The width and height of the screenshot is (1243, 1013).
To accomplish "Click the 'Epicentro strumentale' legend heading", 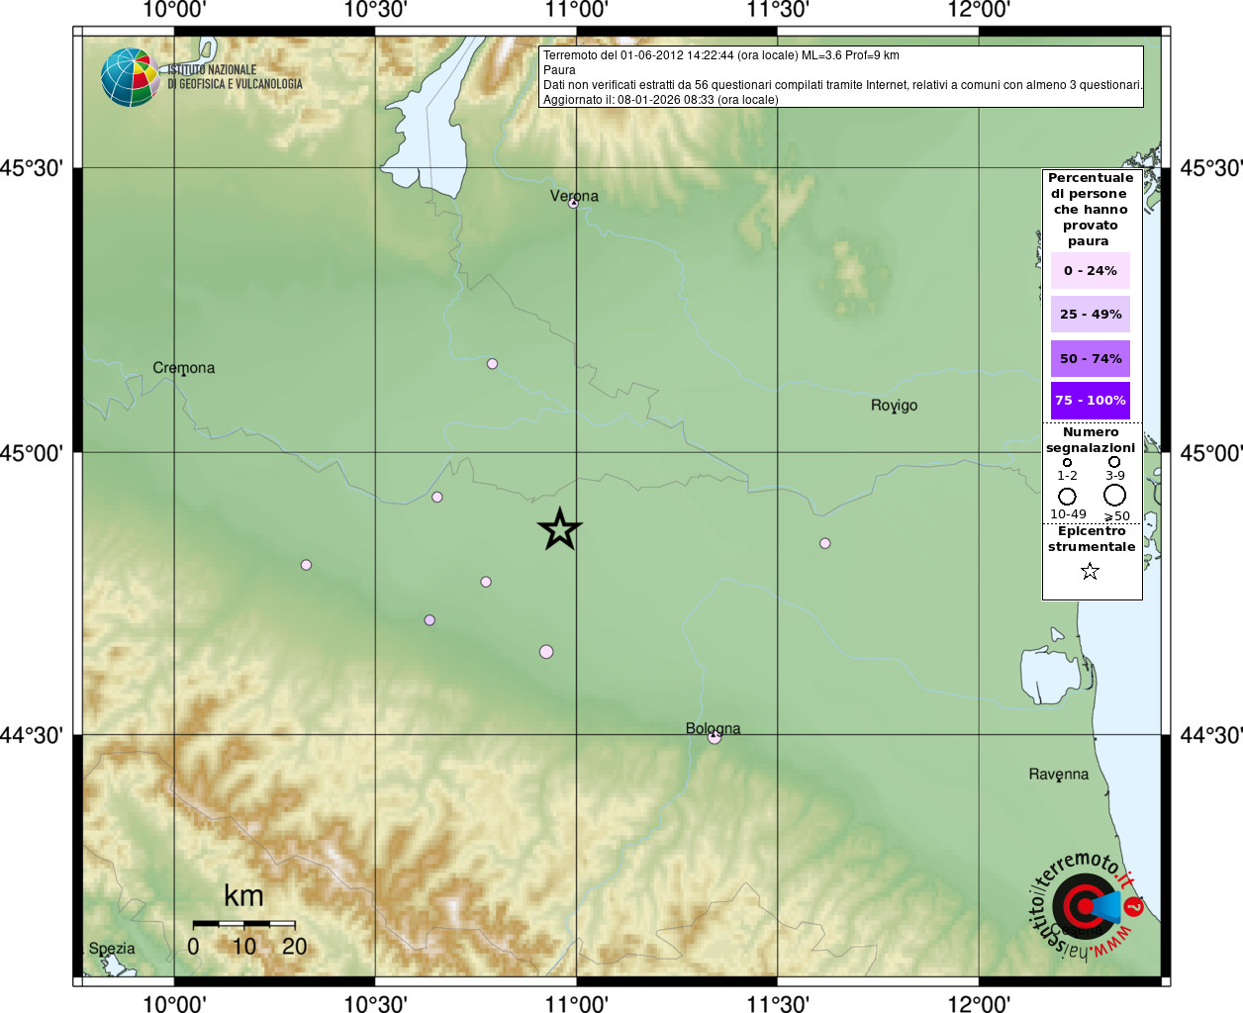I will point(1092,539).
